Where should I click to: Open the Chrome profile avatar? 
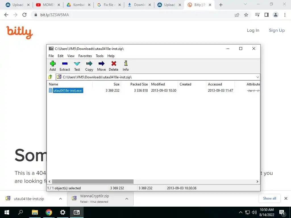[276, 15]
